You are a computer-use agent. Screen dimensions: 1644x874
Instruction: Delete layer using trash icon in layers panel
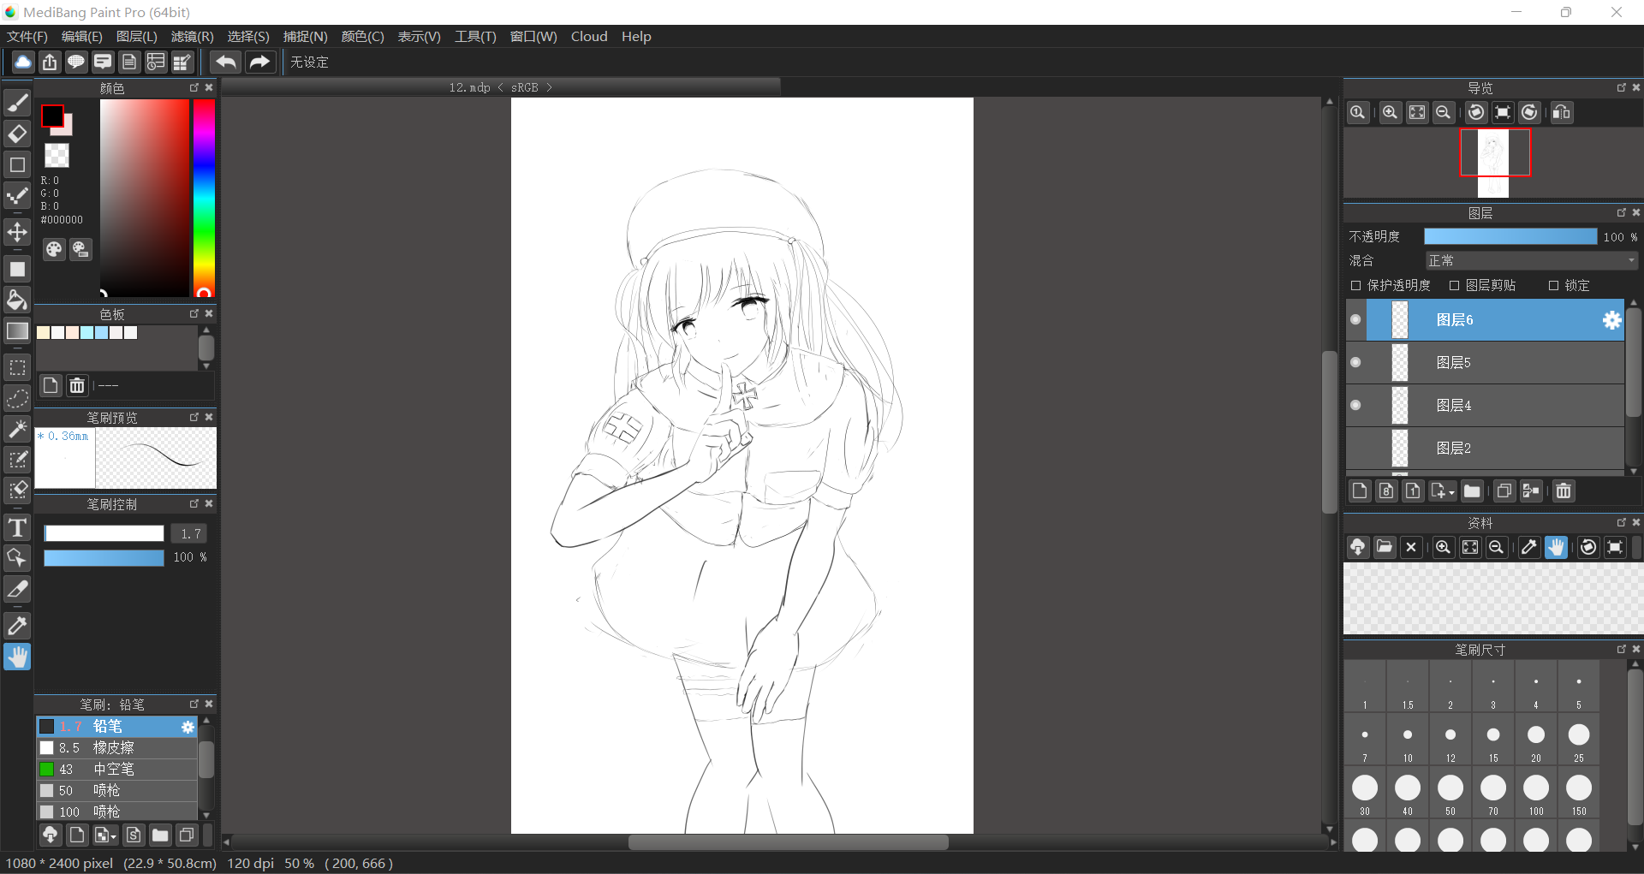click(x=1563, y=491)
